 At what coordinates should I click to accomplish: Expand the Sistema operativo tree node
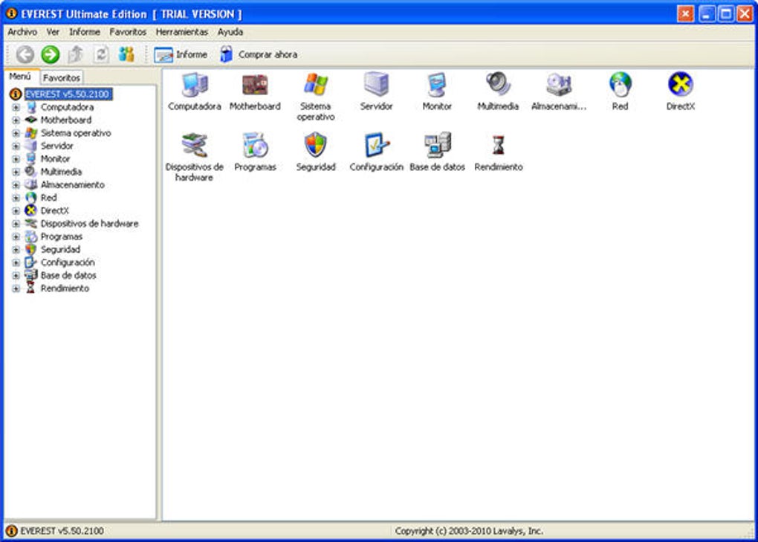tap(16, 133)
